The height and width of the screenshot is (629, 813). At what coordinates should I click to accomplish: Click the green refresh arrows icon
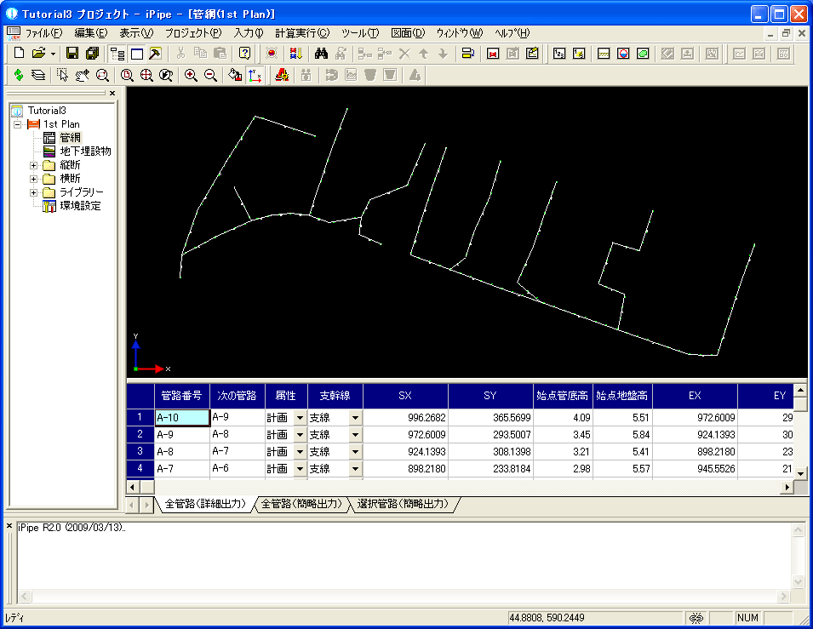pyautogui.click(x=18, y=75)
